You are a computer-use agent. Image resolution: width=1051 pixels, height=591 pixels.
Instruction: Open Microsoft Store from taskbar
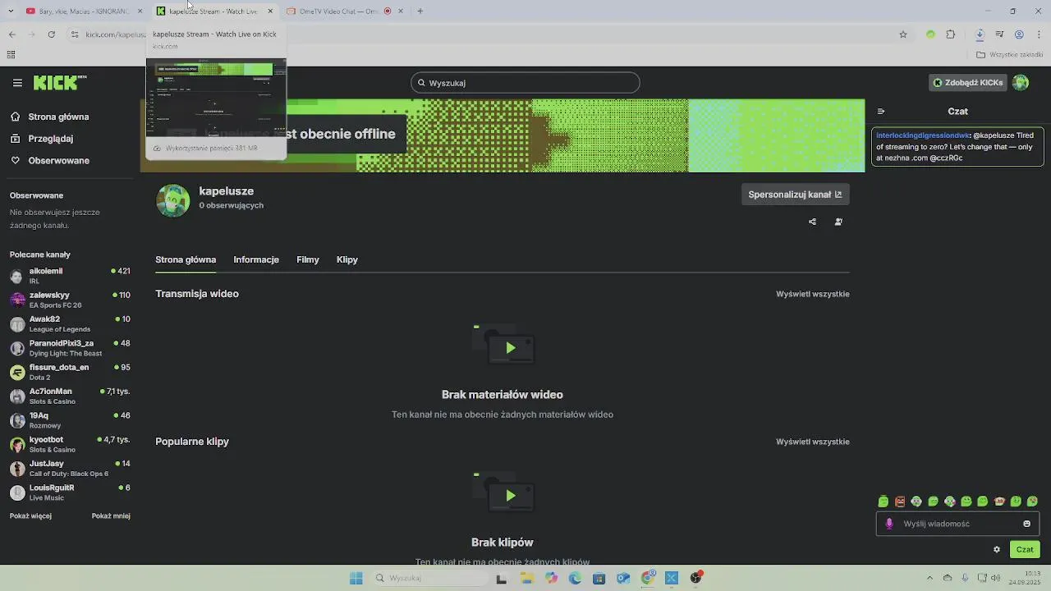click(x=599, y=578)
